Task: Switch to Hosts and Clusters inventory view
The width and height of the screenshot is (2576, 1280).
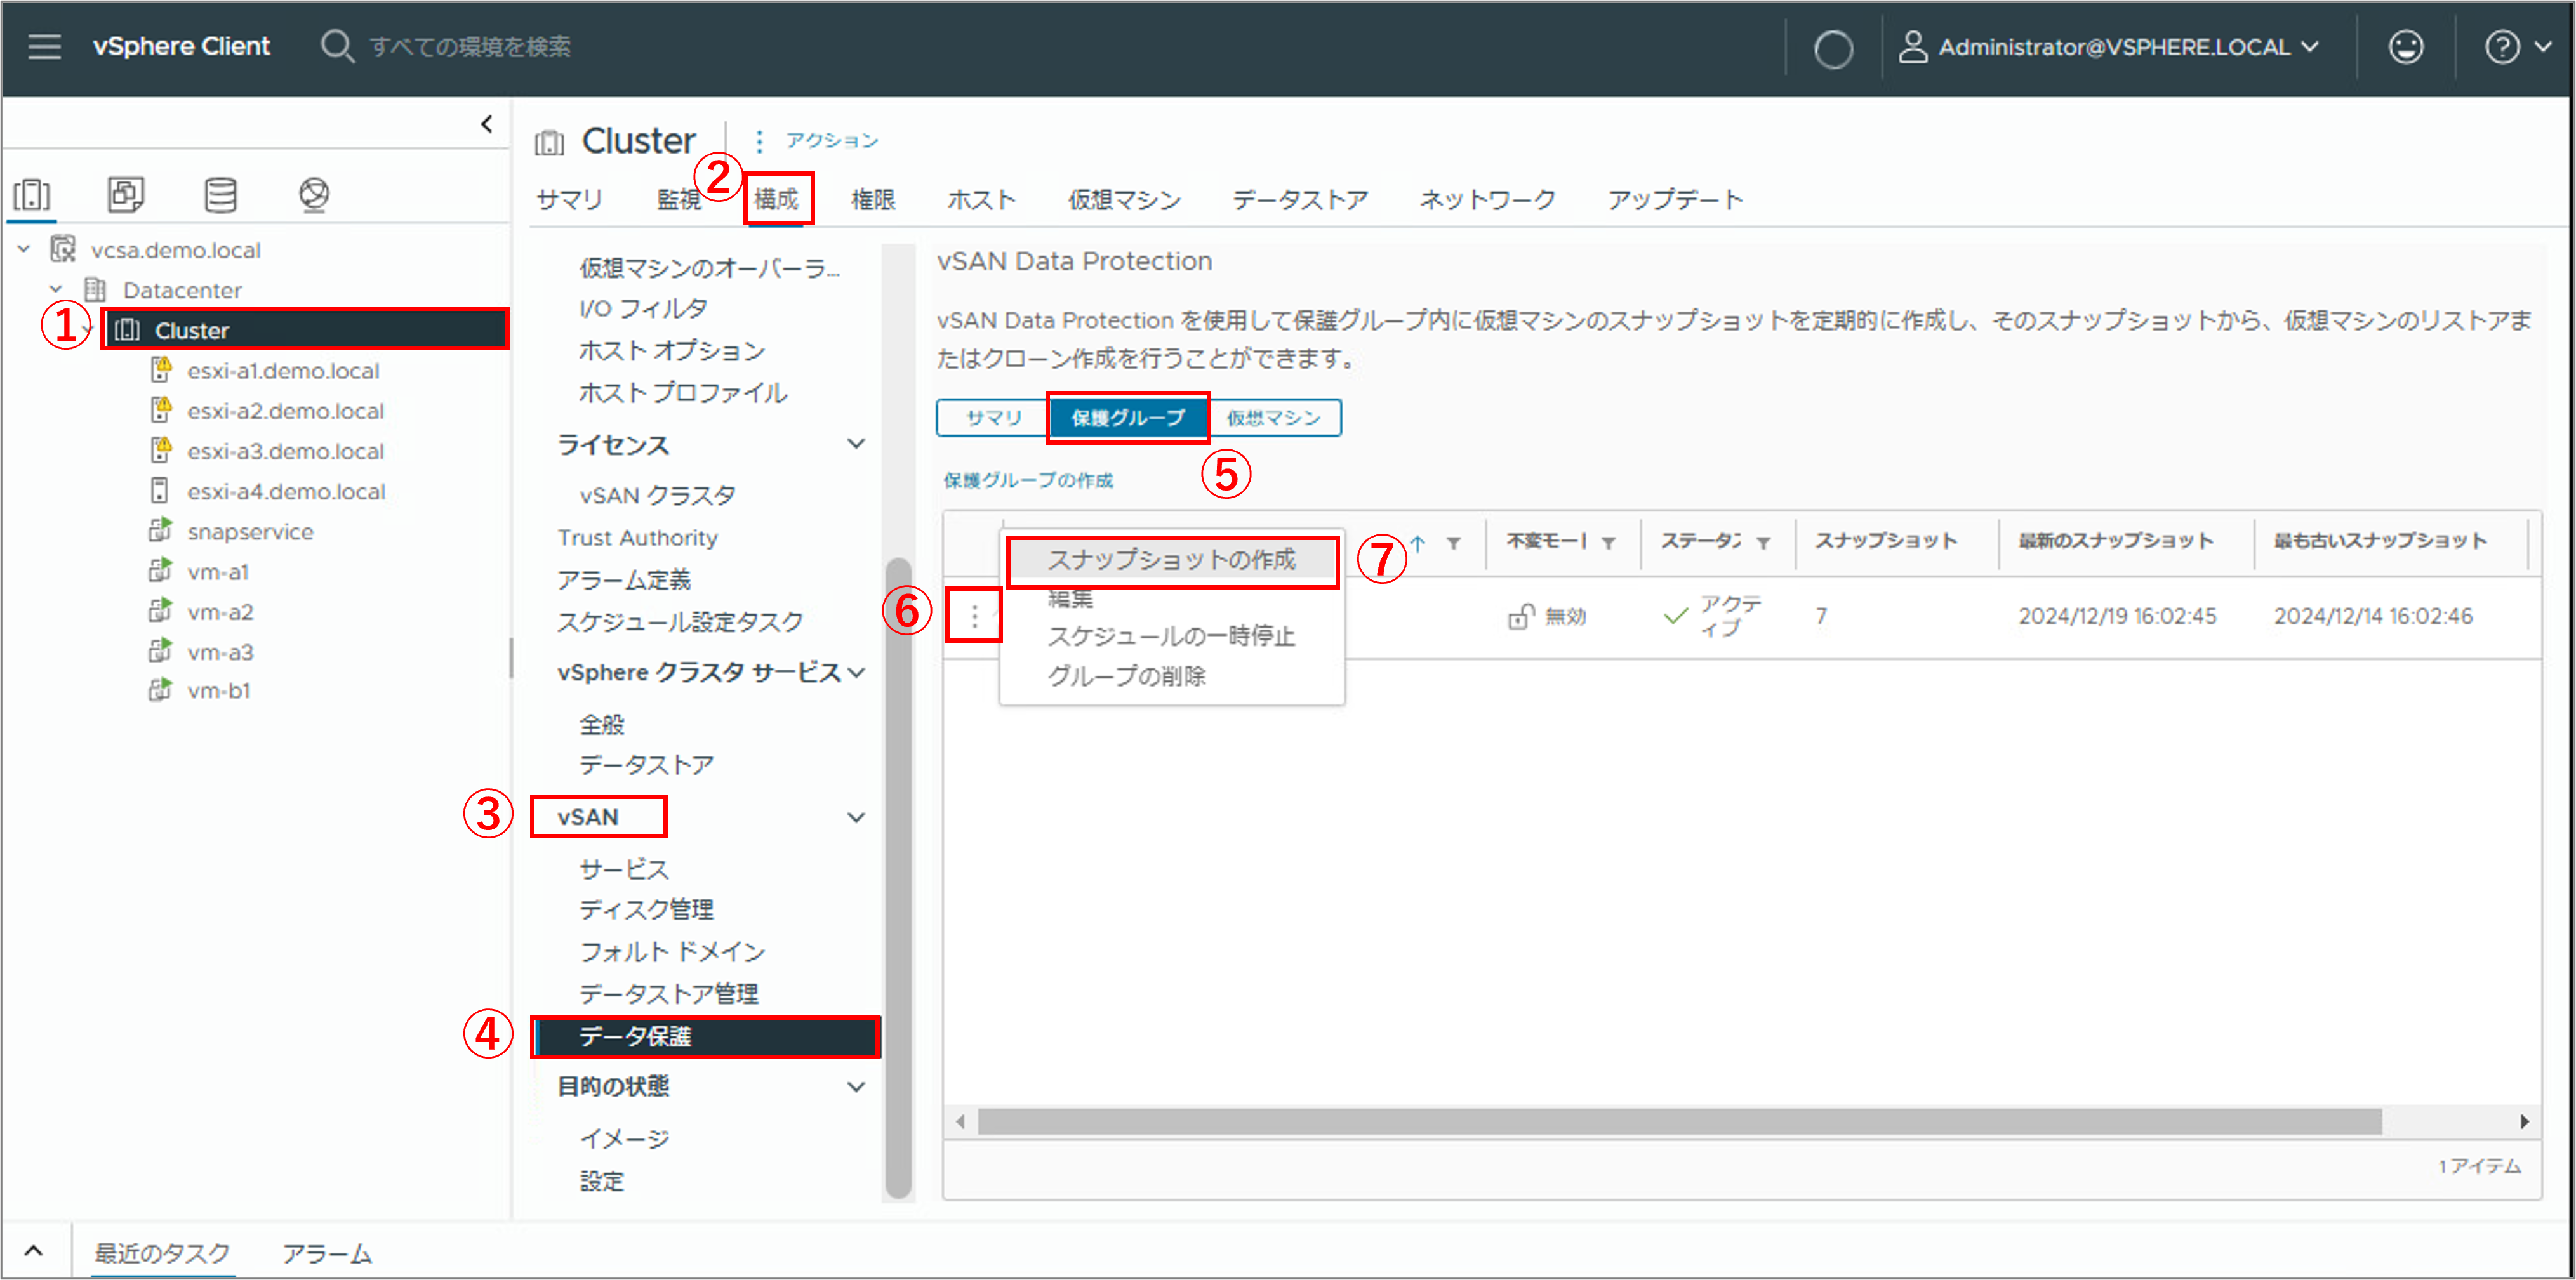Action: tap(32, 194)
